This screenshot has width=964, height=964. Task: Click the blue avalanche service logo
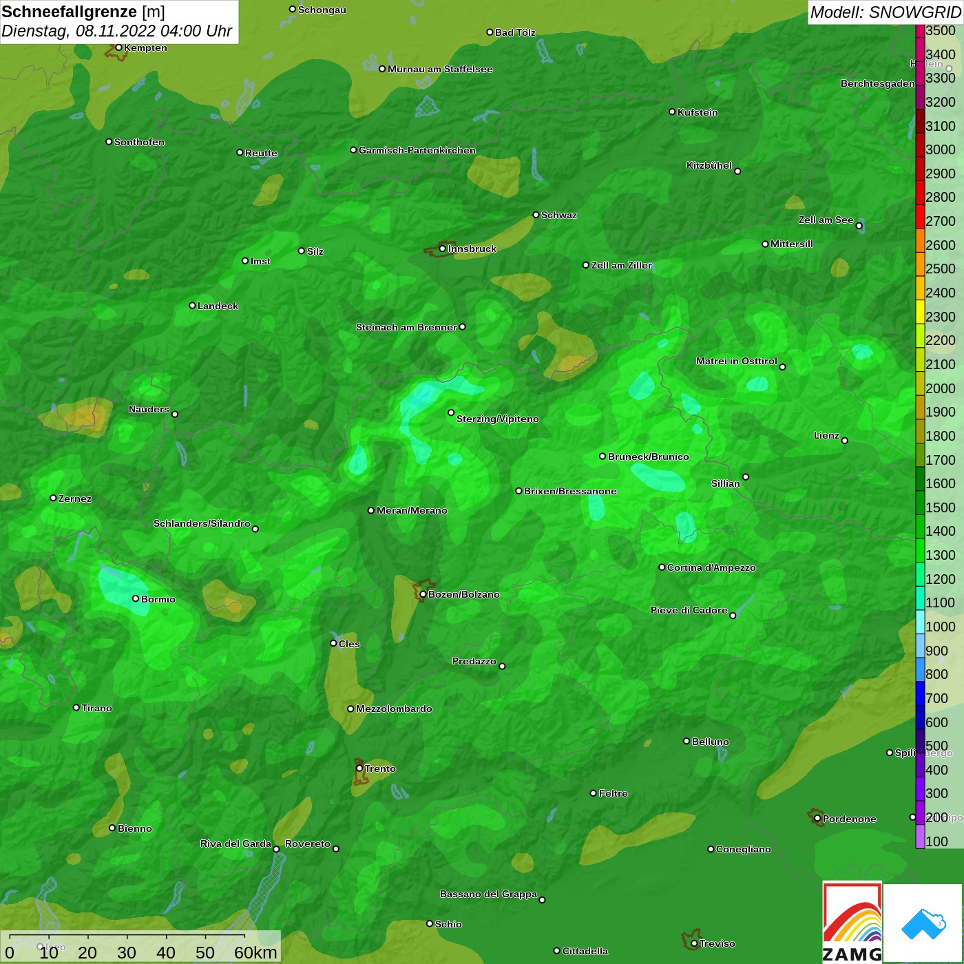tap(923, 923)
